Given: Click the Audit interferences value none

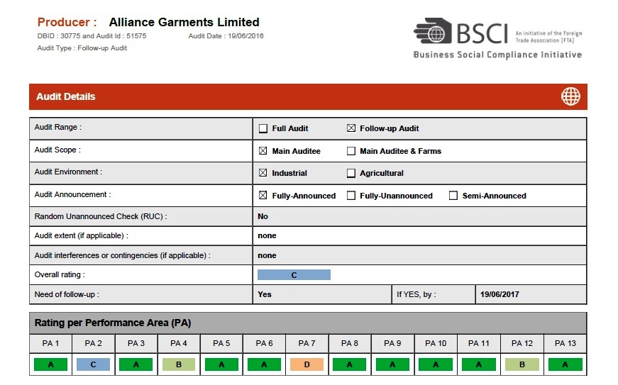Looking at the screenshot, I should point(267,255).
